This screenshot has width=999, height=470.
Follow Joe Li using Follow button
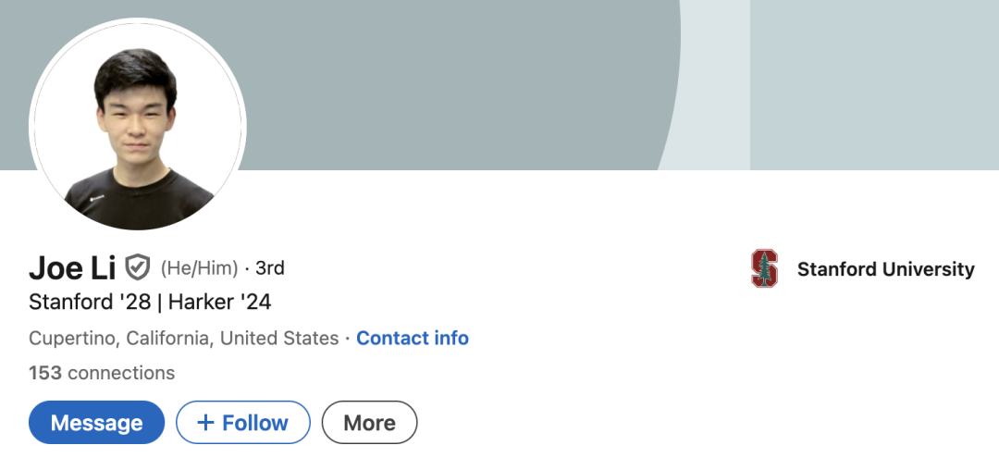[x=242, y=422]
